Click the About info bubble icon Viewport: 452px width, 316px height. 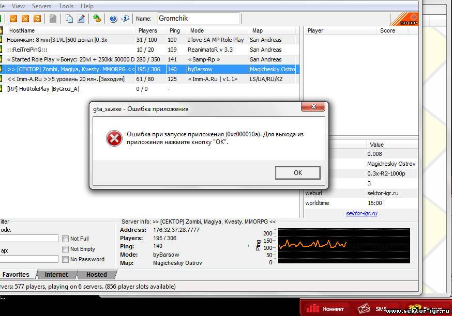point(125,19)
